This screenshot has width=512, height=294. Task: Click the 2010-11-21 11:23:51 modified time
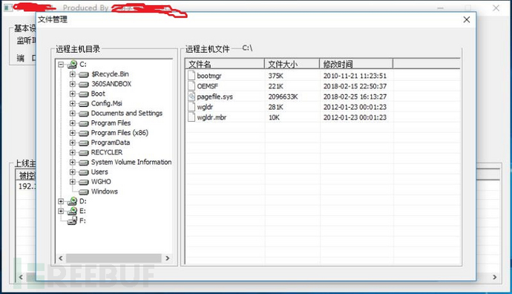[x=355, y=76]
